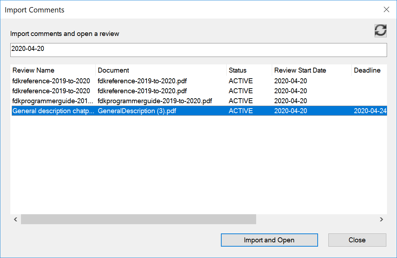397x258 pixels.
Task: Click the search field containing 2020-04-20
Action: 198,50
